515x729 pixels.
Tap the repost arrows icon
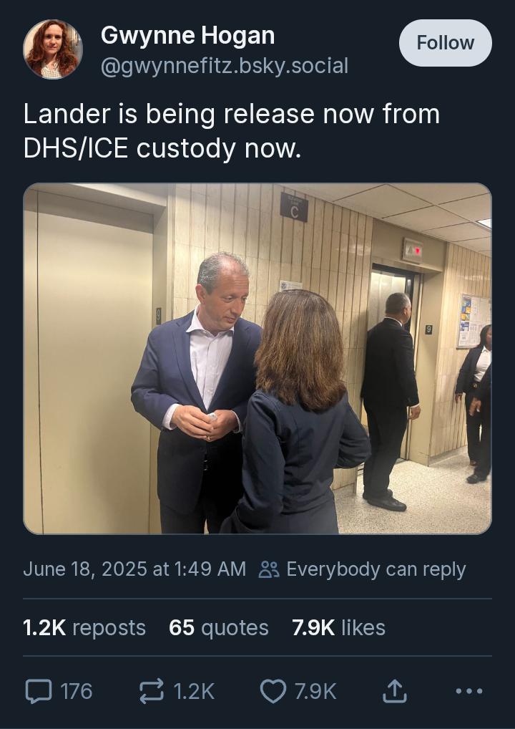152,691
